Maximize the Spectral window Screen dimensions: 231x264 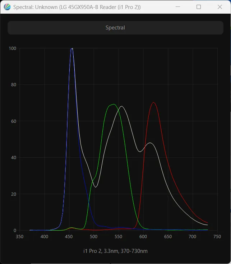point(199,7)
